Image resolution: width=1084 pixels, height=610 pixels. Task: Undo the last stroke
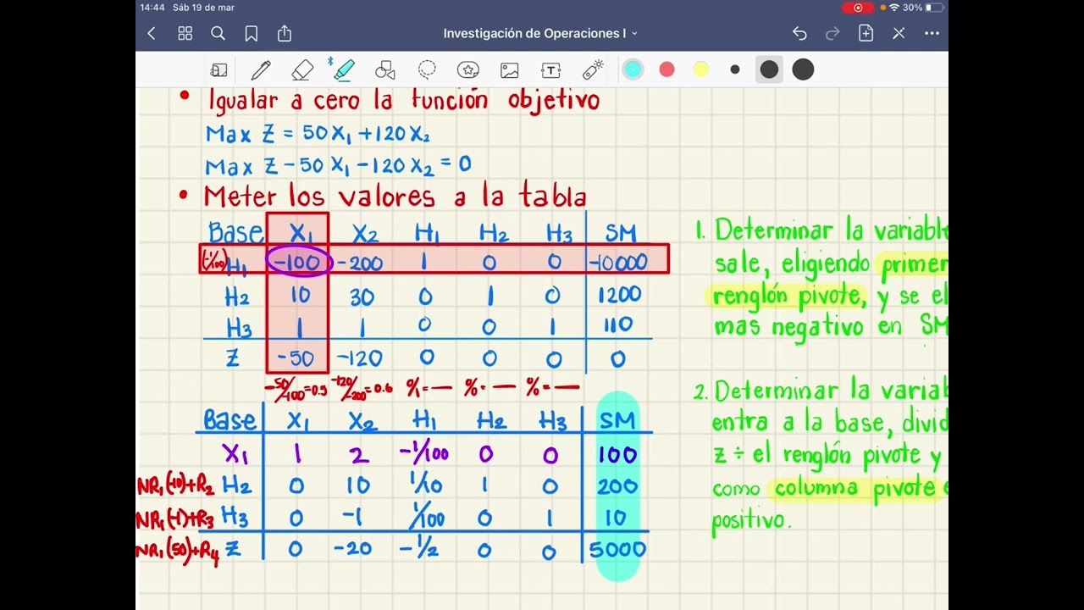[799, 34]
